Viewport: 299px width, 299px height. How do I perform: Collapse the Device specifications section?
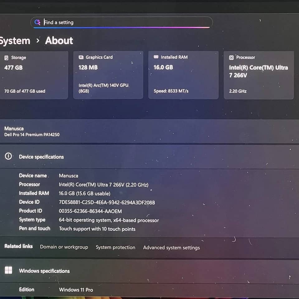(149, 157)
